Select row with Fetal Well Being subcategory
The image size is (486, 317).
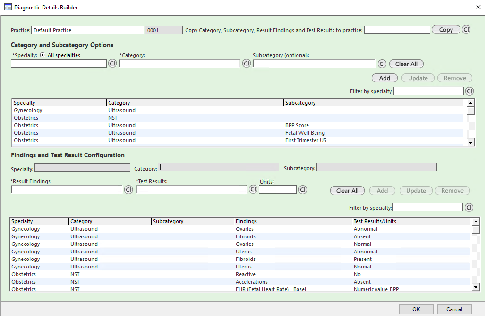[238, 133]
